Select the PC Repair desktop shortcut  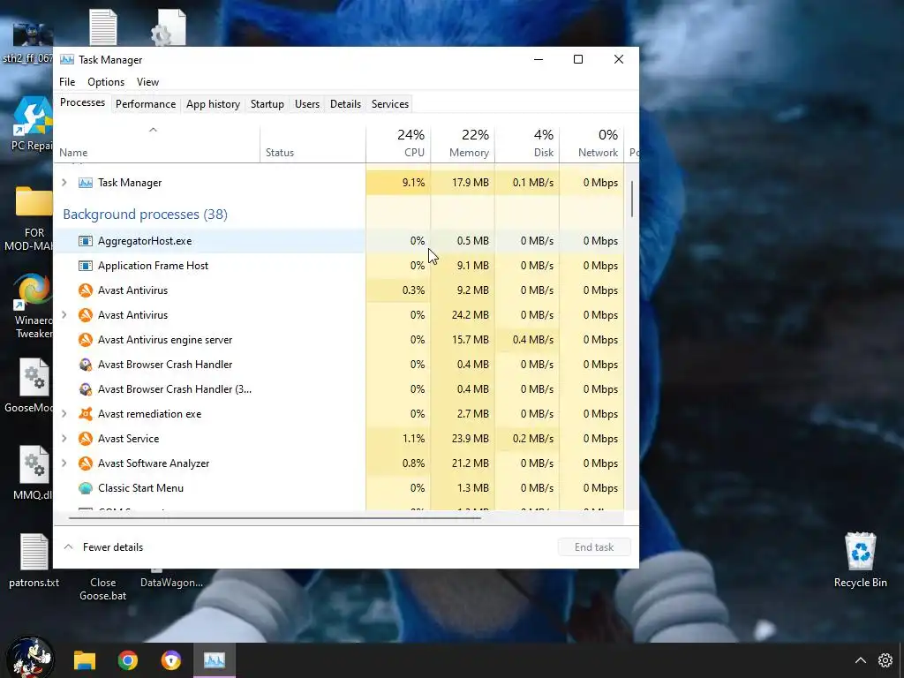click(x=31, y=124)
